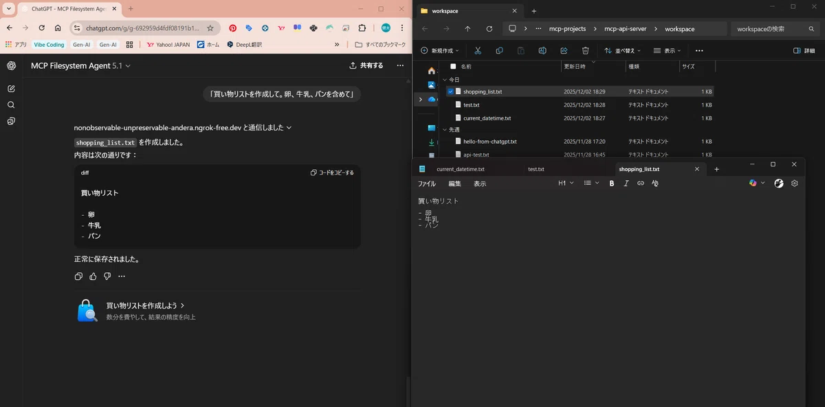Open Notepad View menu

(x=480, y=184)
